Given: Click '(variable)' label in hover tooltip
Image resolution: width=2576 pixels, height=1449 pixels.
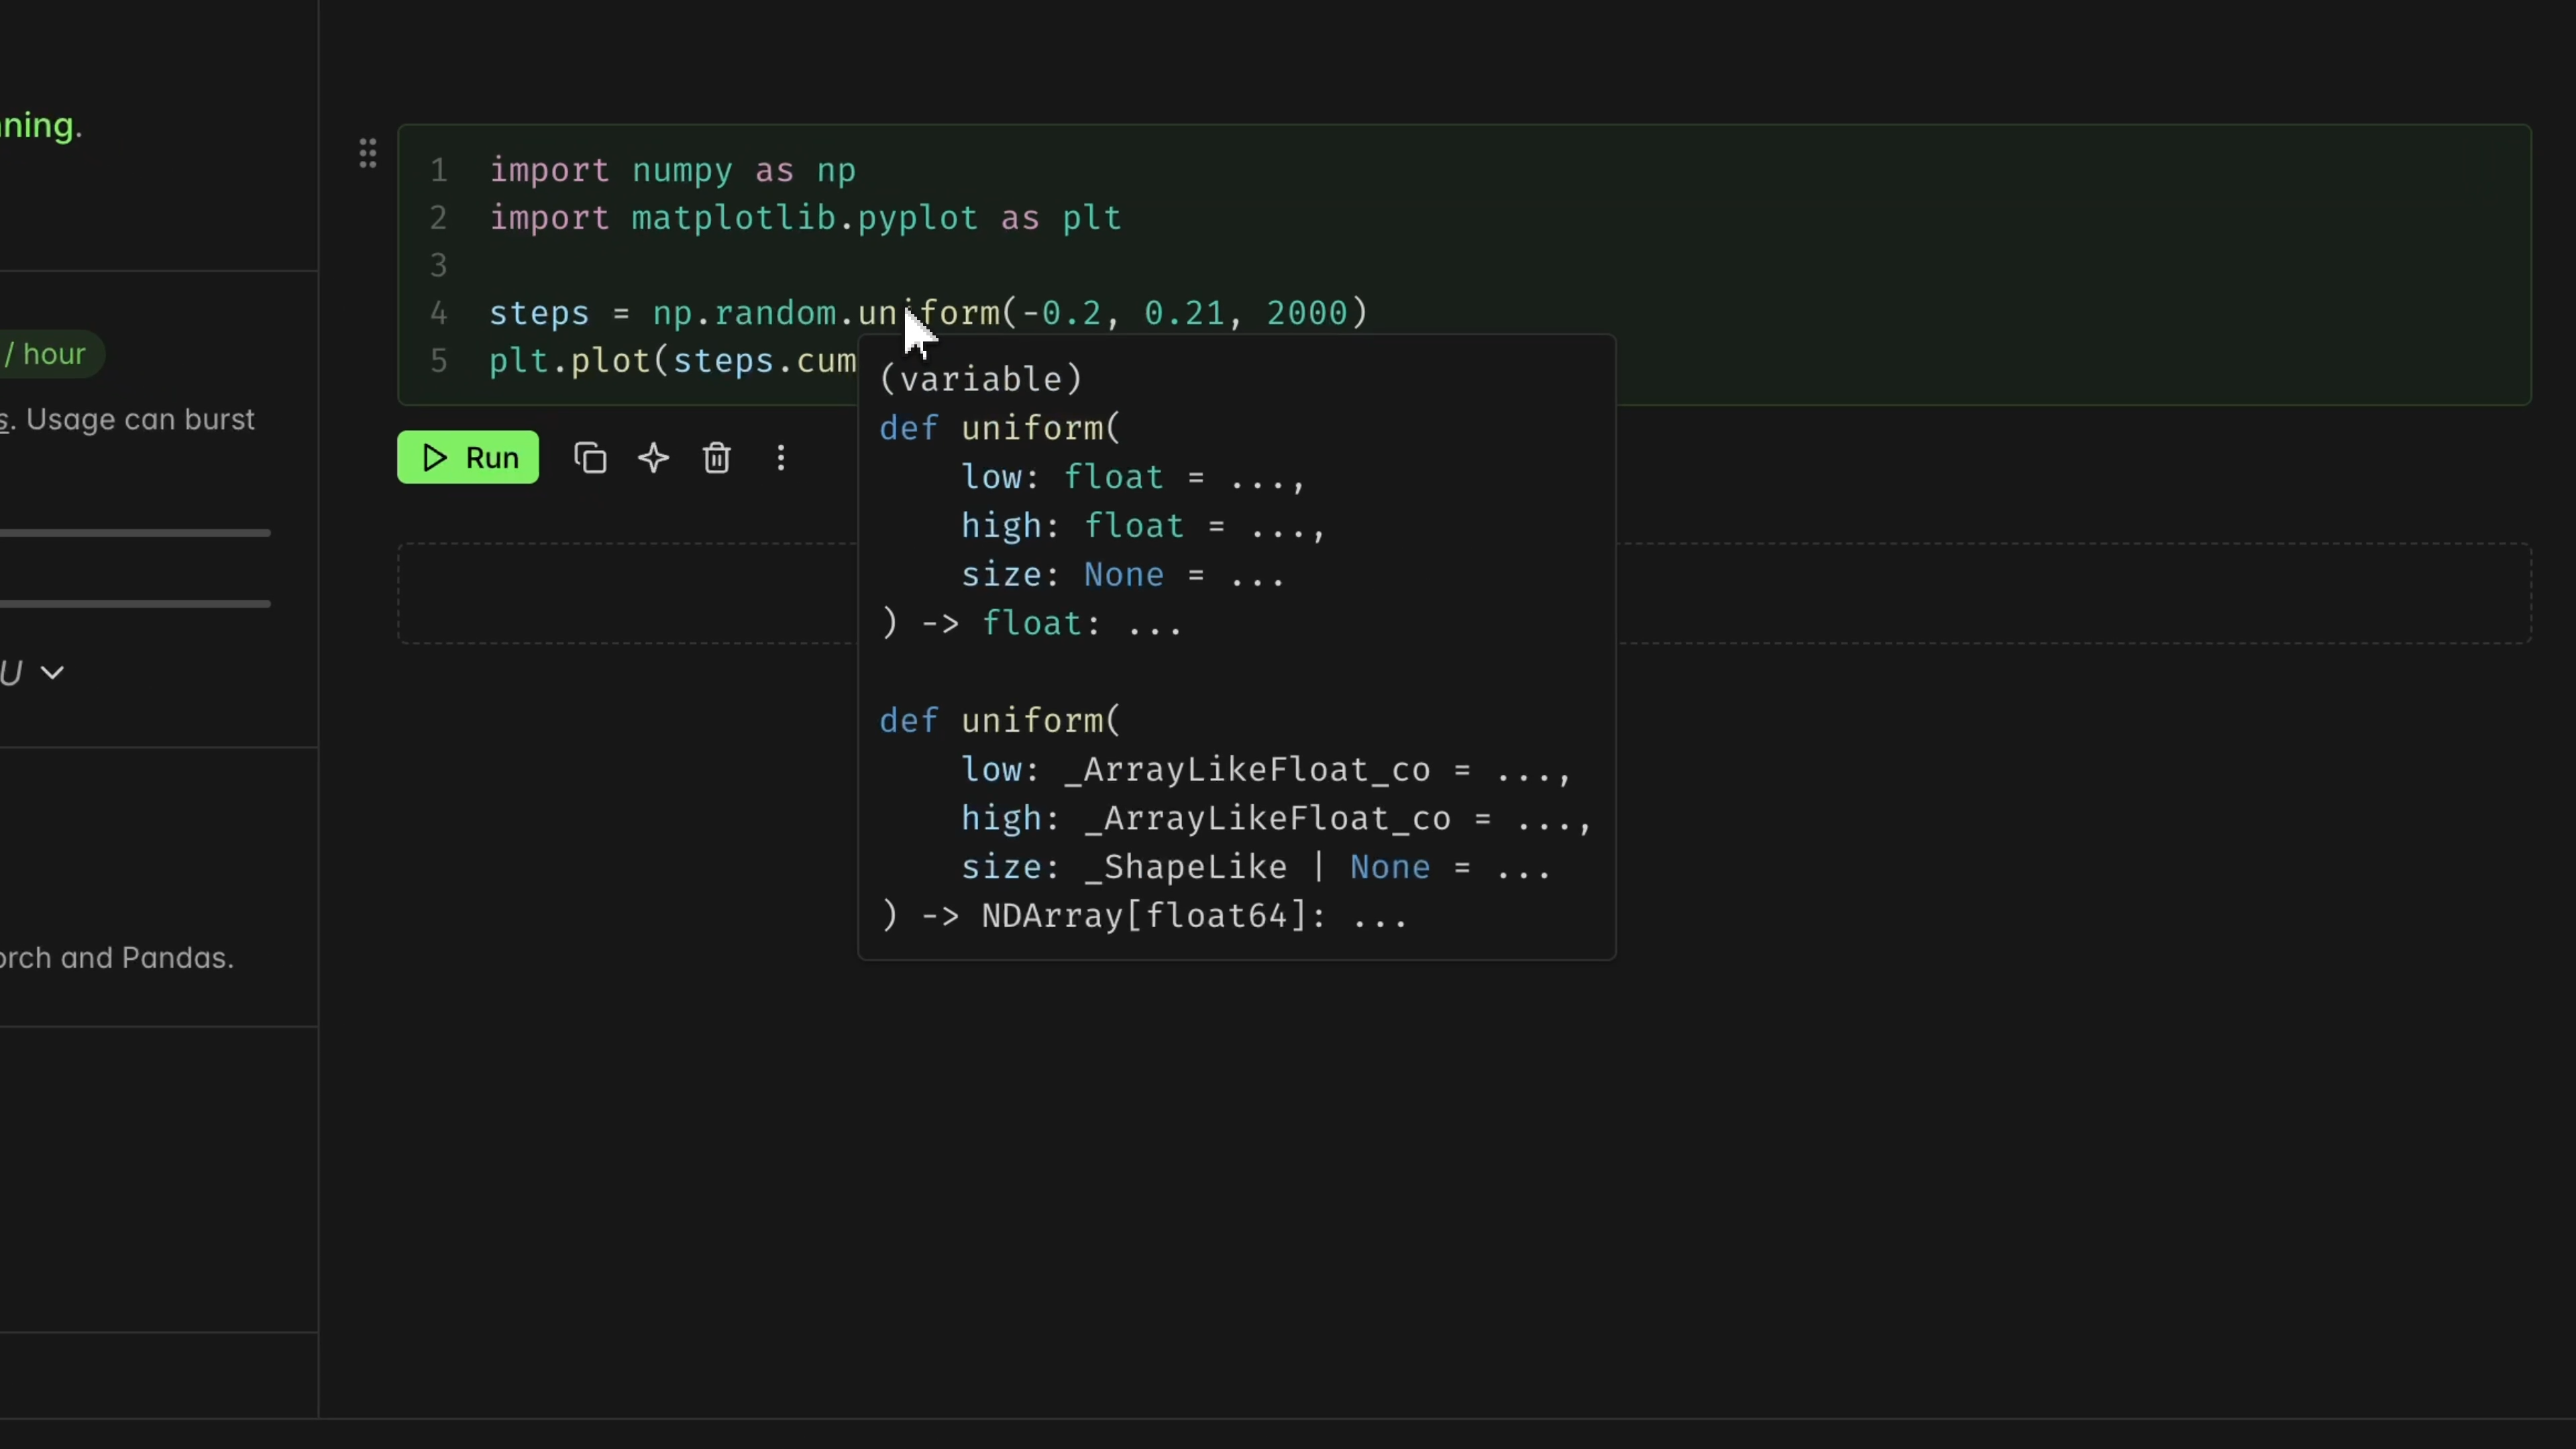Looking at the screenshot, I should pos(980,380).
